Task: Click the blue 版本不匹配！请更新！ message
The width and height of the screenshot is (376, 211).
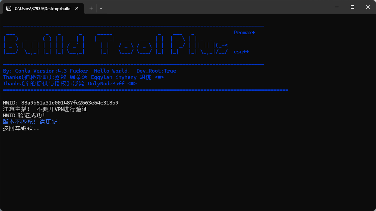Action: [x=32, y=122]
